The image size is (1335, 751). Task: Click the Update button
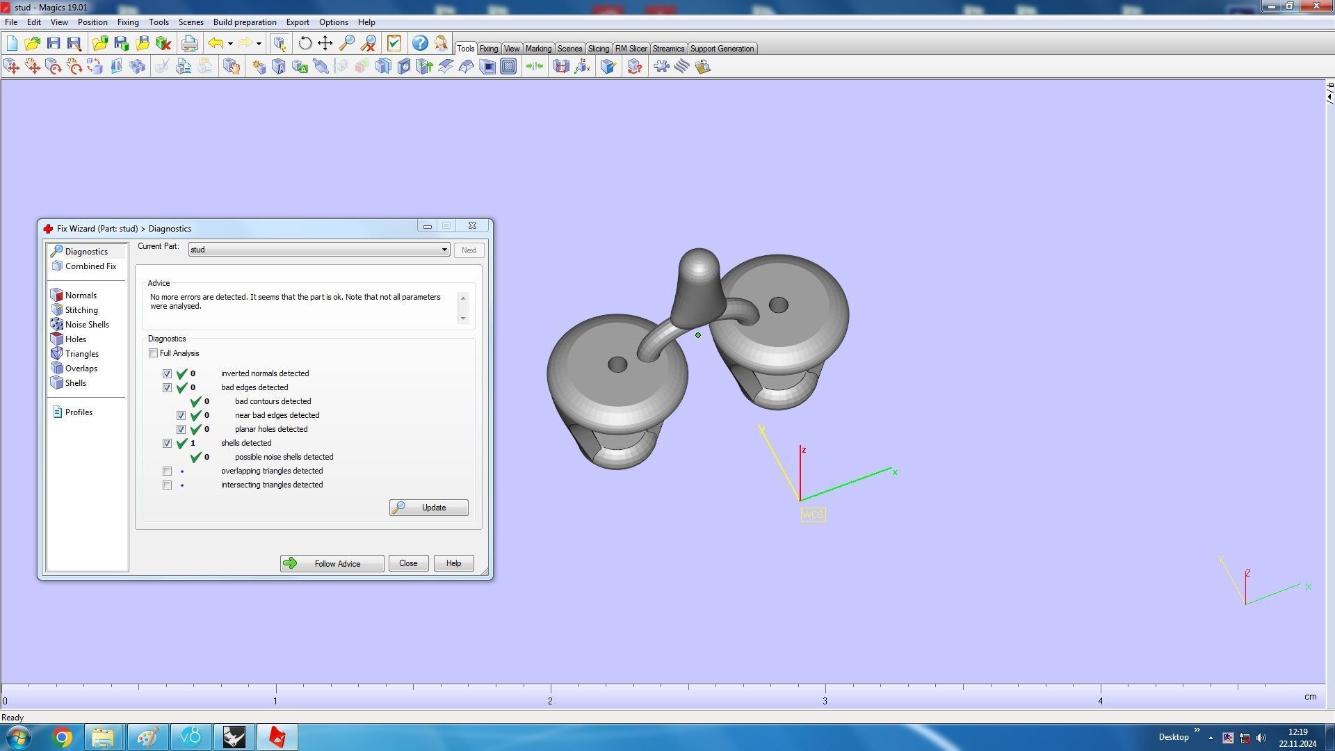[428, 508]
